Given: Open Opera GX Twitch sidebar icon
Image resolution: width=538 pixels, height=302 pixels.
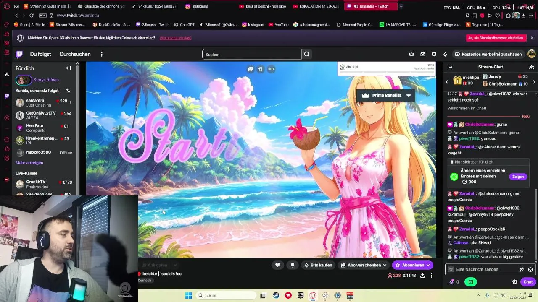Looking at the screenshot, I should pos(6,96).
